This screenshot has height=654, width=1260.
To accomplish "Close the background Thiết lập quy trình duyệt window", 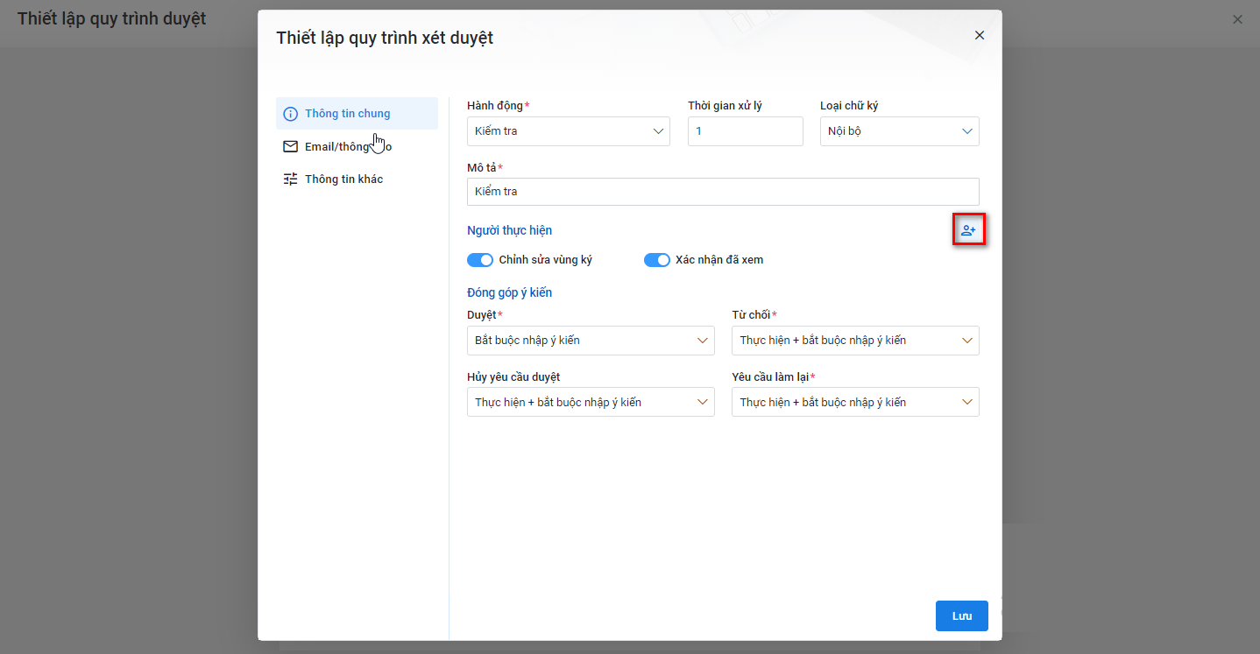I will [1237, 19].
